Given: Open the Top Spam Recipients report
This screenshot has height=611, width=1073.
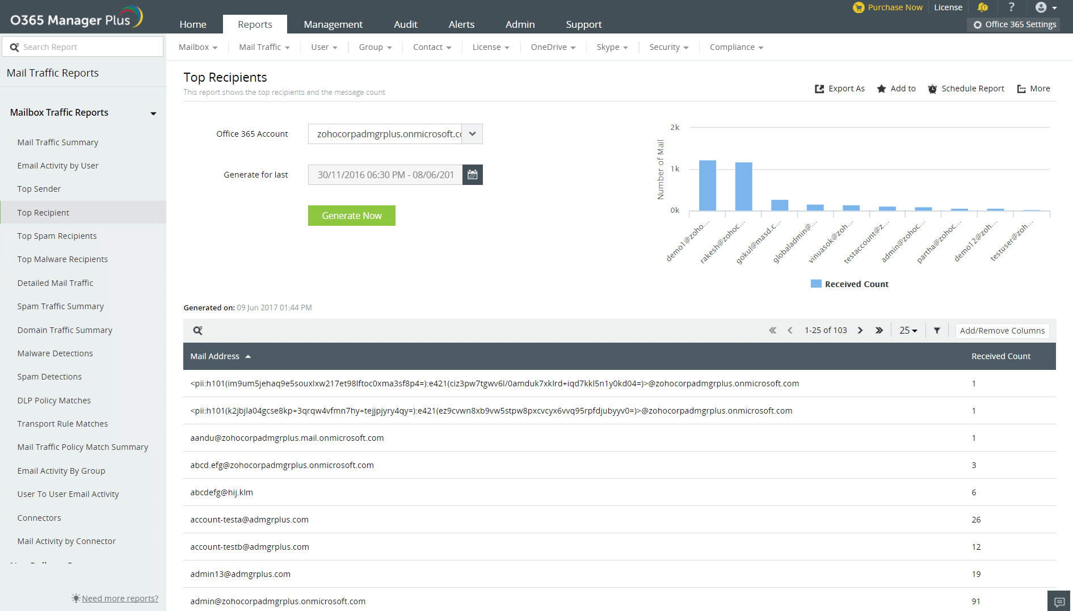Looking at the screenshot, I should tap(57, 236).
